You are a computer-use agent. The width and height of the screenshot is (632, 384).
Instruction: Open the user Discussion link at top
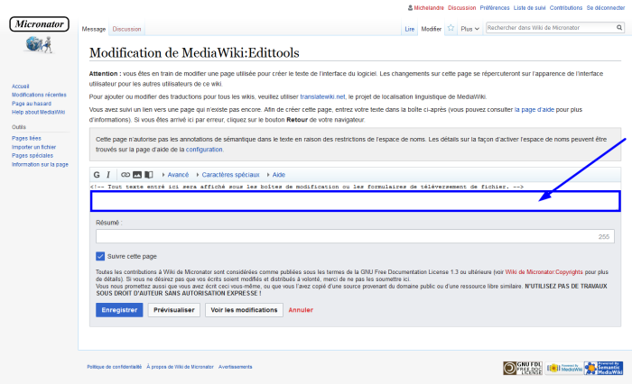tap(462, 7)
